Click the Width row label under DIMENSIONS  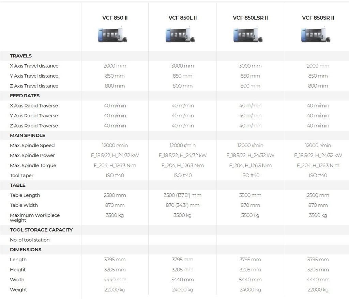(17, 280)
